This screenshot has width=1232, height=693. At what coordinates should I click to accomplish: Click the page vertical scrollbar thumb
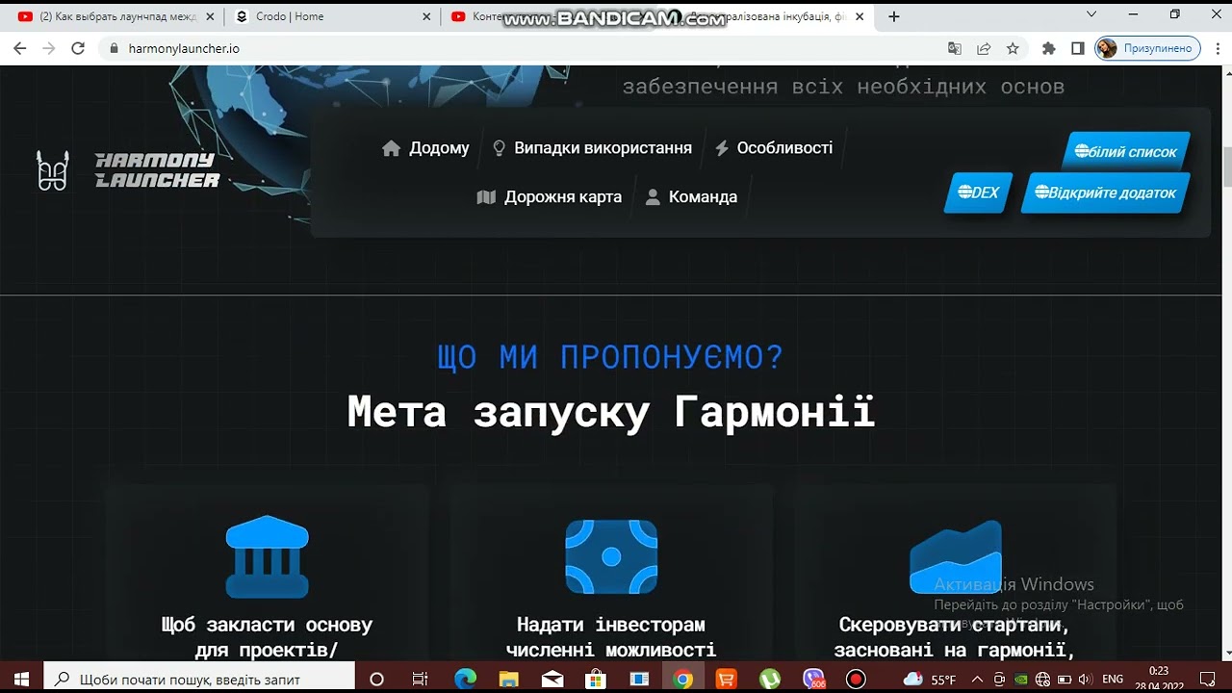[1226, 167]
